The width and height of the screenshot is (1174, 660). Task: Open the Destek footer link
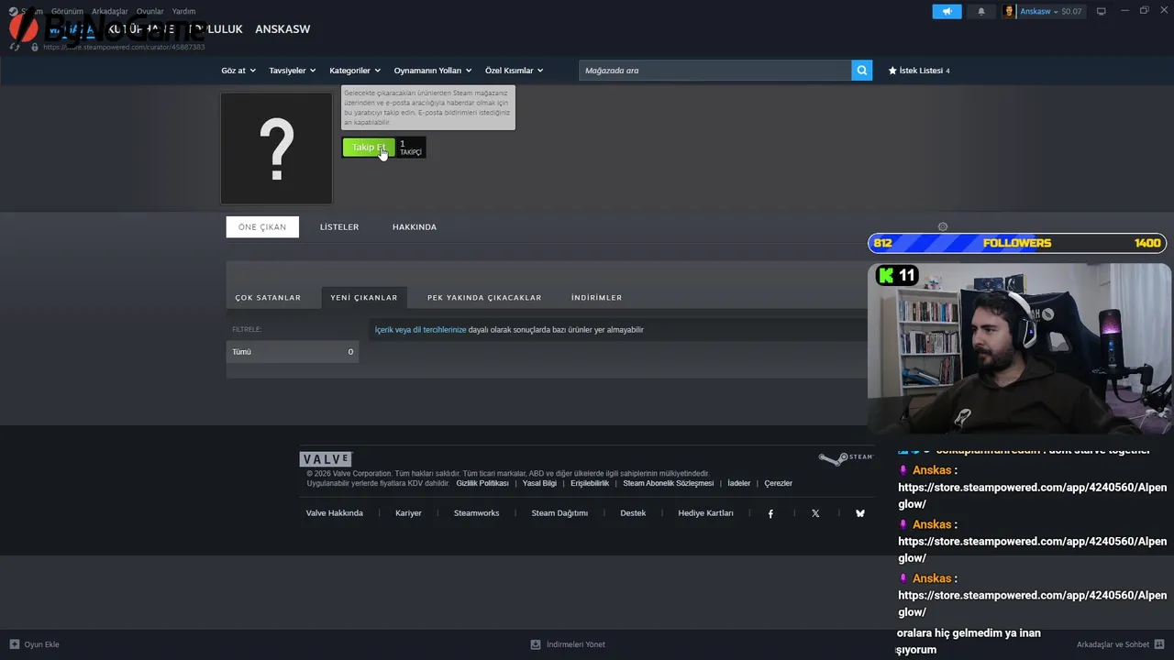pyautogui.click(x=633, y=513)
